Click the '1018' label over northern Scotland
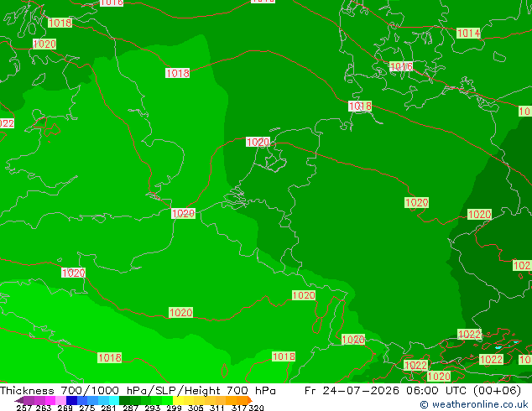This screenshot has height=411, width=532. pyautogui.click(x=60, y=23)
